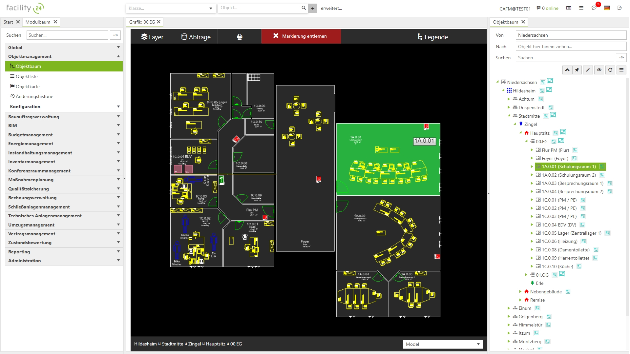Screen dimensions: 630x354
Task: Open the Abfrage tool above the floor plan
Action: coord(196,37)
